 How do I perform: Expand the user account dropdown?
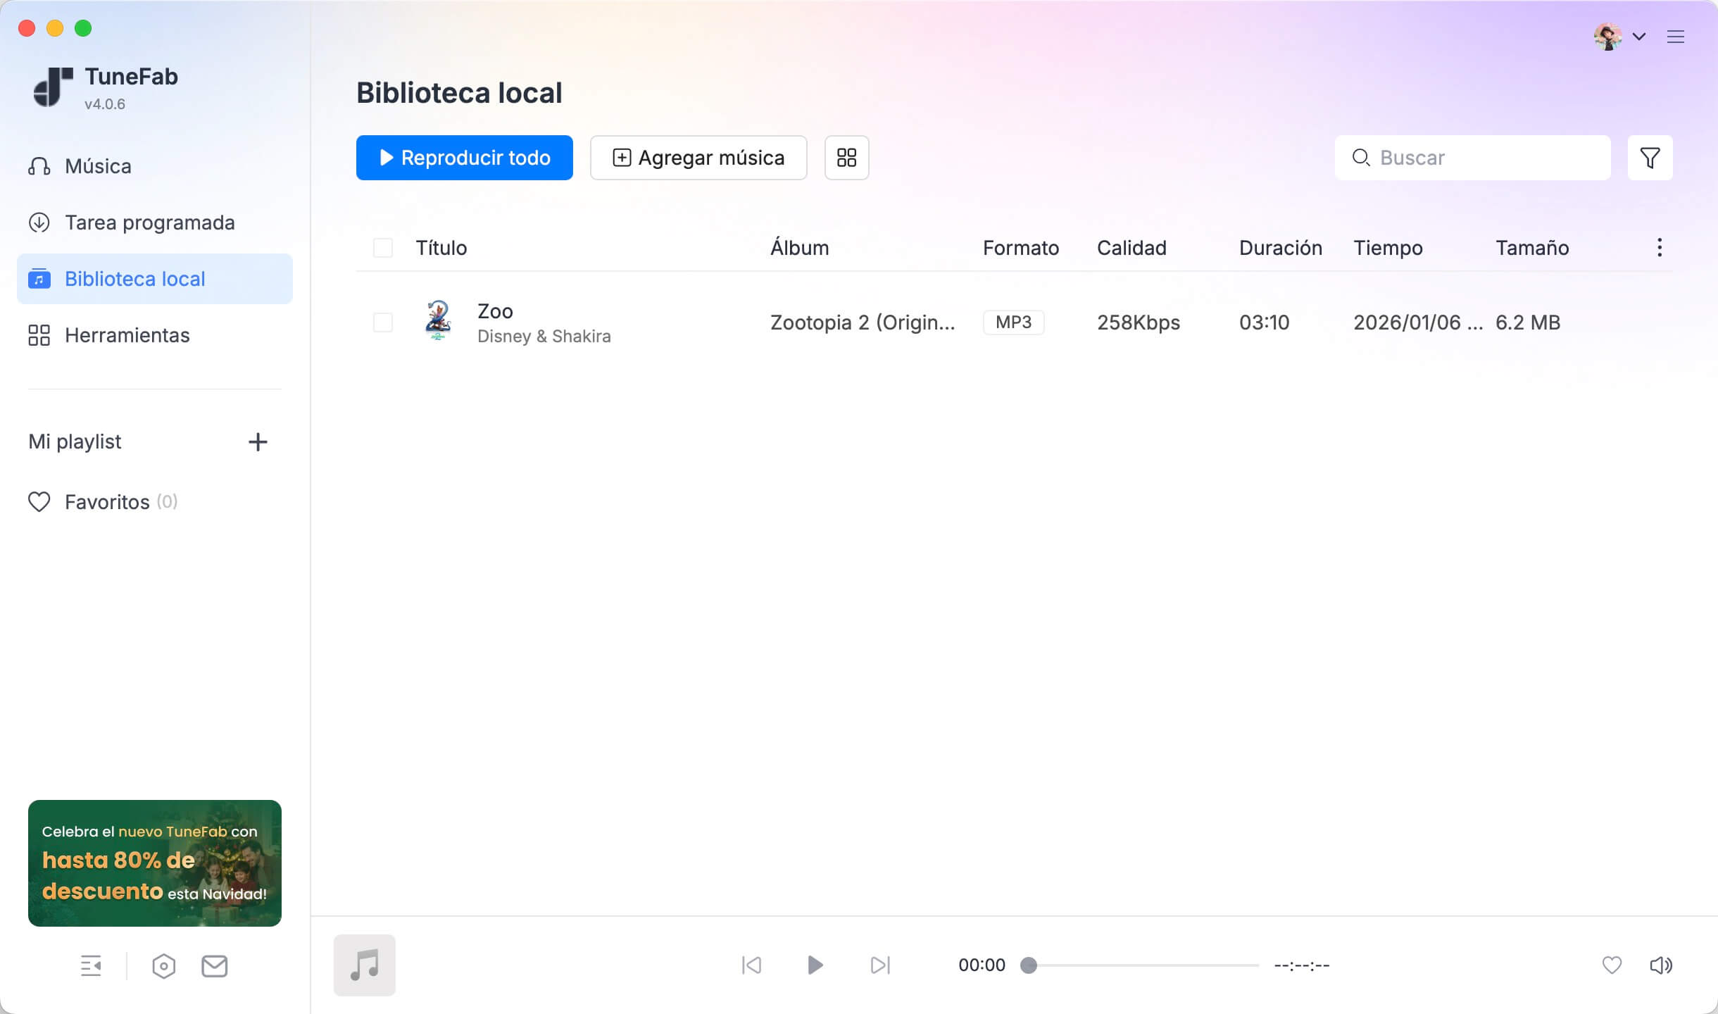point(1638,37)
